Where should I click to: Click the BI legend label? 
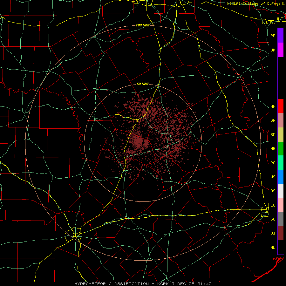pyautogui.click(x=273, y=233)
